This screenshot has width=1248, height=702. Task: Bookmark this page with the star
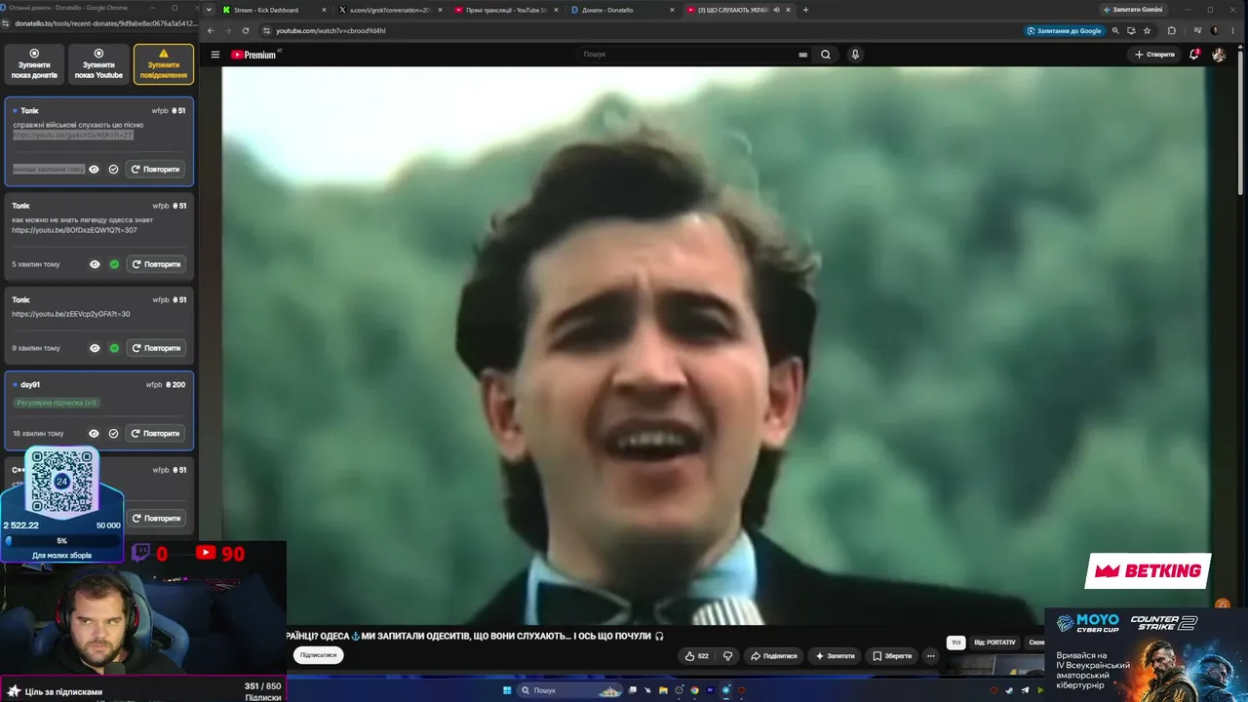coord(1148,30)
